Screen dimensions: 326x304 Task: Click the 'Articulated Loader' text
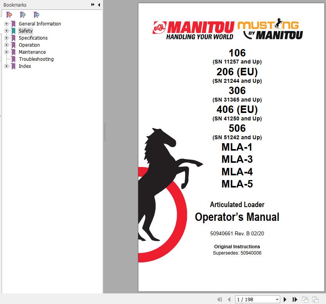pos(237,204)
